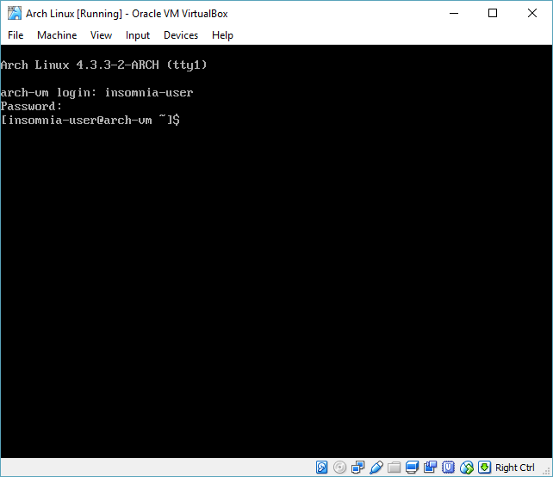Open the File menu

16,35
